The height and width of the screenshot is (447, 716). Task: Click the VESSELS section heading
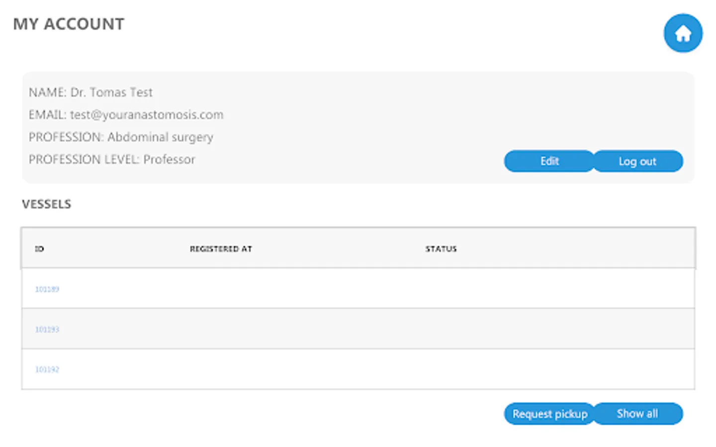coord(47,204)
